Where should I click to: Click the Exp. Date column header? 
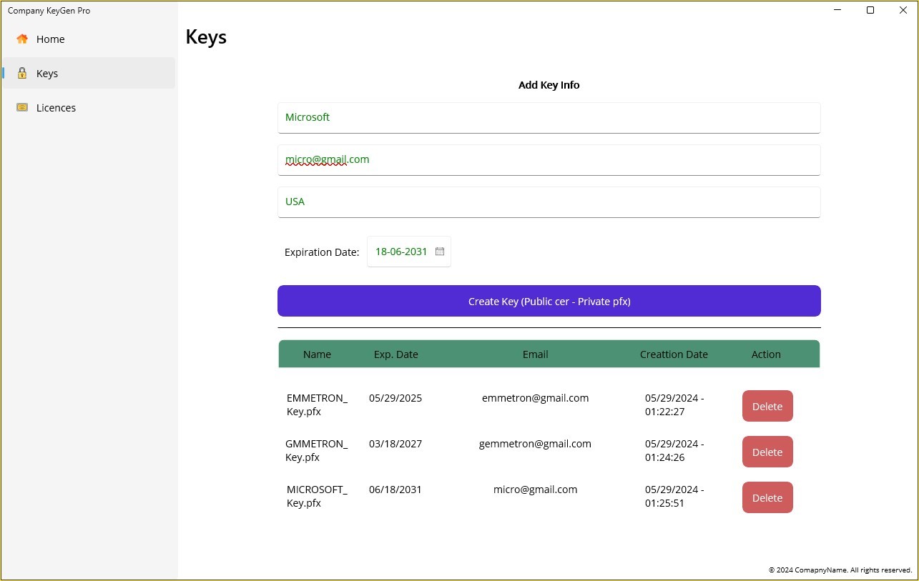pos(396,354)
